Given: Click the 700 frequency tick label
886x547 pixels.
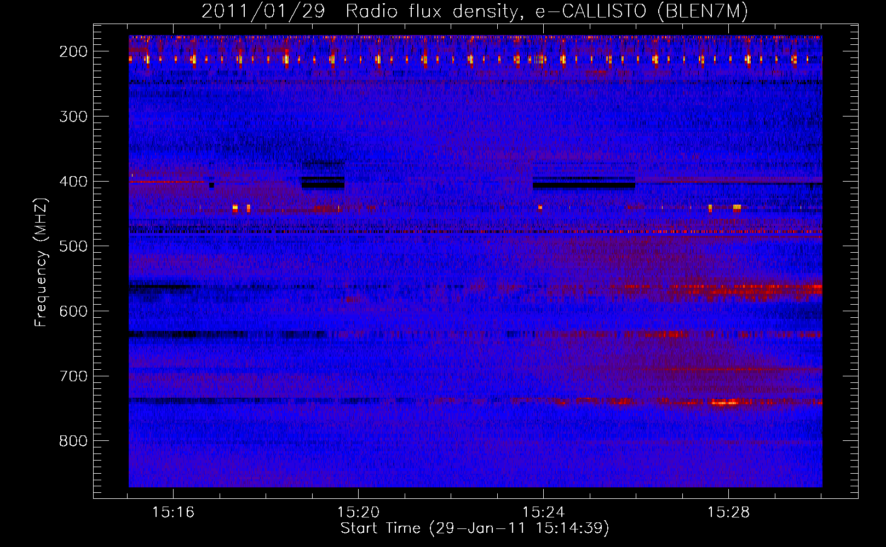Looking at the screenshot, I should (73, 376).
